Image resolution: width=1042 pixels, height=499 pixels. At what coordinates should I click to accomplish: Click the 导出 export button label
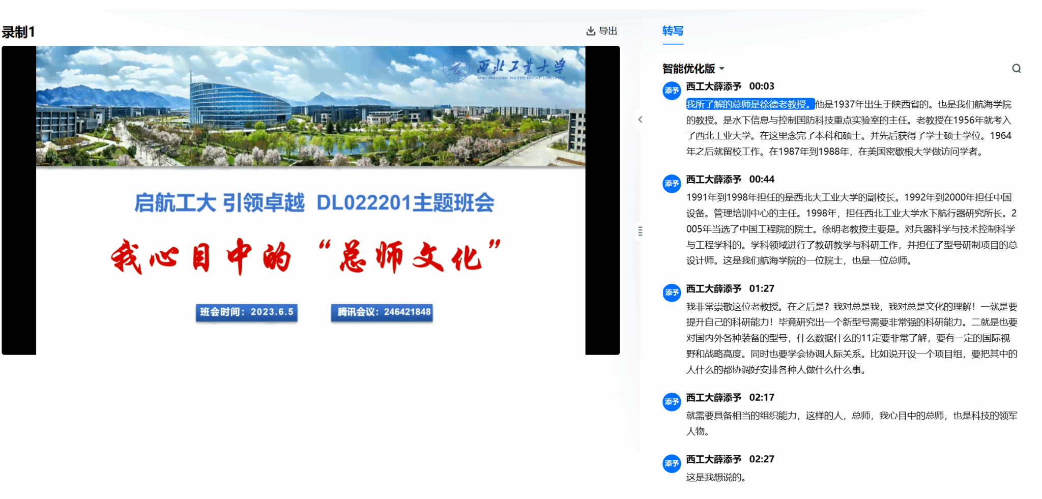pos(607,31)
